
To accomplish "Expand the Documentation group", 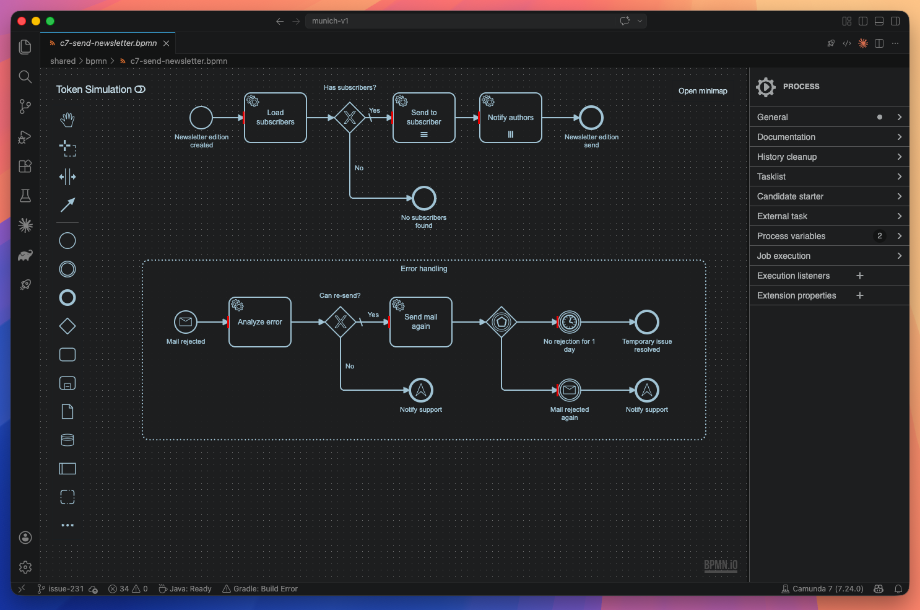I will click(830, 137).
